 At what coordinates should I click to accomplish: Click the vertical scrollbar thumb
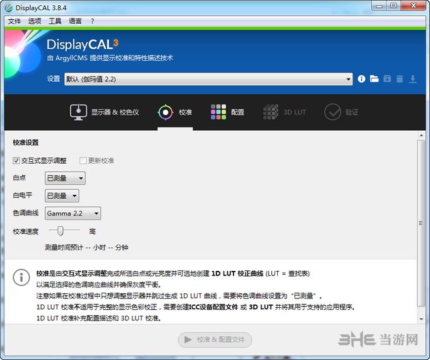click(x=421, y=223)
